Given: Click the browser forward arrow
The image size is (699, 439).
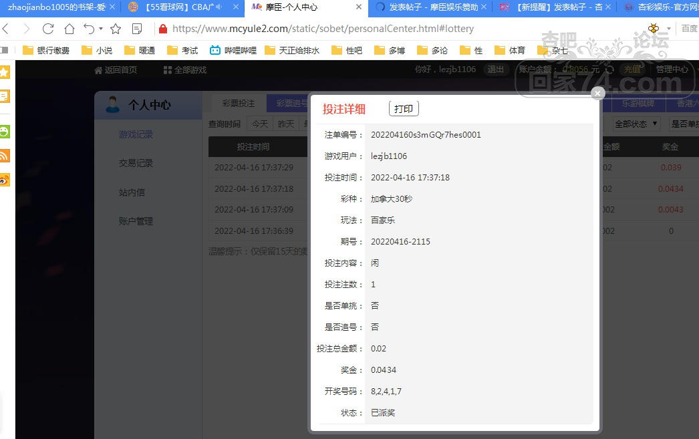Looking at the screenshot, I should 27,29.
